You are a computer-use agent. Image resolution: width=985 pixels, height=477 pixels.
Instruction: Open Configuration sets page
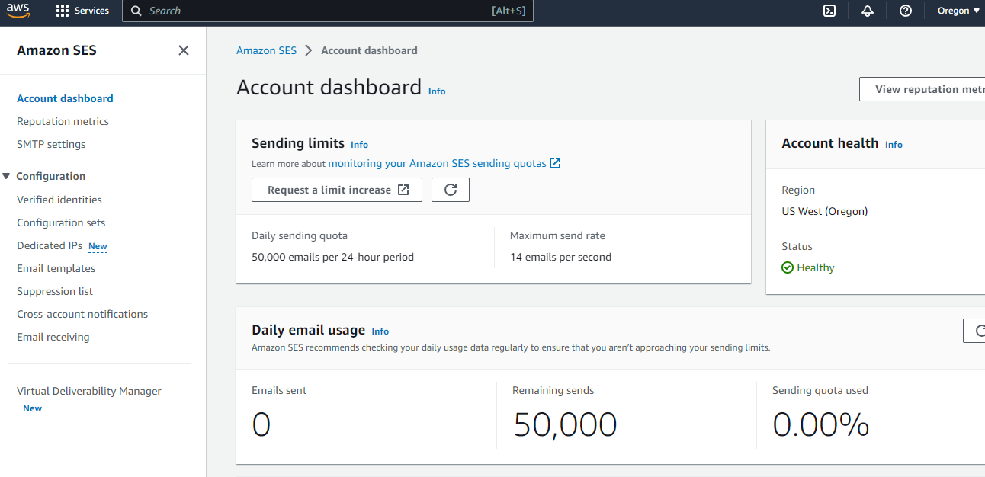click(x=61, y=222)
